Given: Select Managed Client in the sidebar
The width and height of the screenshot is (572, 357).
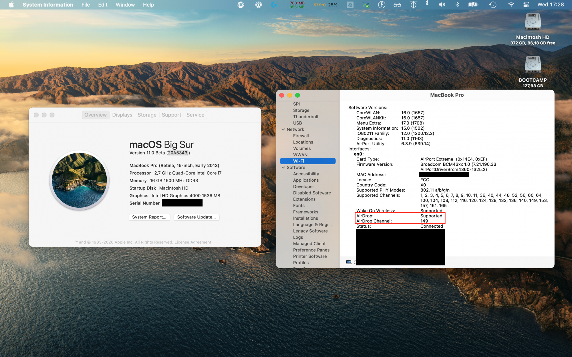Looking at the screenshot, I should [x=309, y=244].
